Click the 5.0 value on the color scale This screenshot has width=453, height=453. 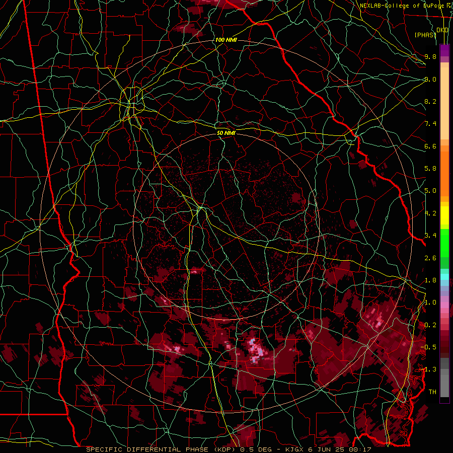tap(430, 191)
